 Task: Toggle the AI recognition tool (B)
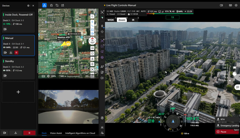(x=102, y=40)
